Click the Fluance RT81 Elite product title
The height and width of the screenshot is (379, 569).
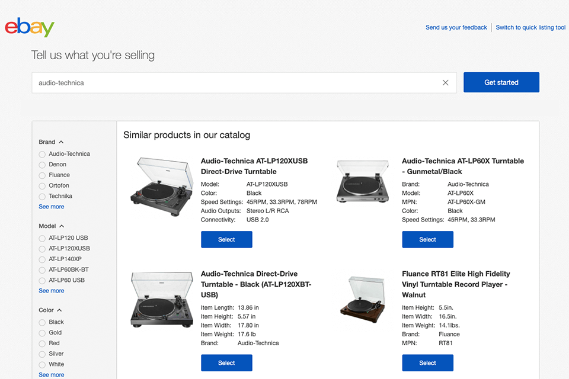tap(456, 284)
